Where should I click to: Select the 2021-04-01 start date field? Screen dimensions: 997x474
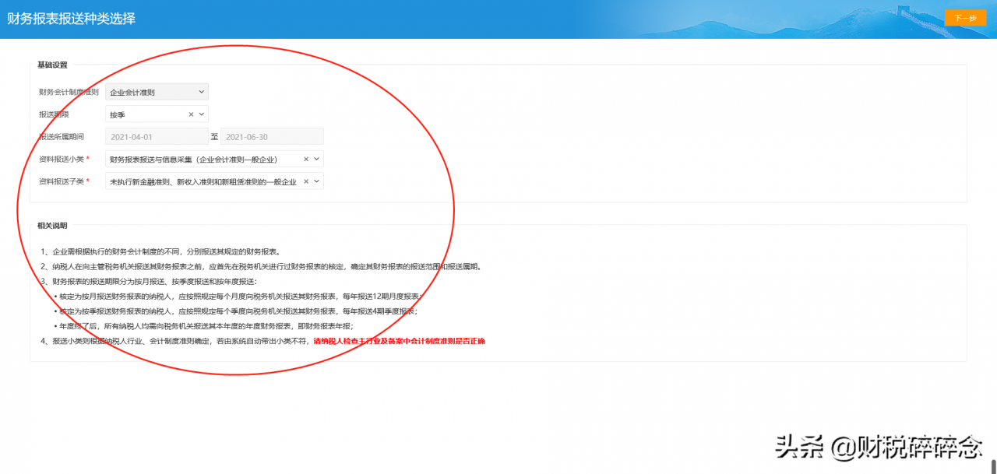pyautogui.click(x=156, y=135)
